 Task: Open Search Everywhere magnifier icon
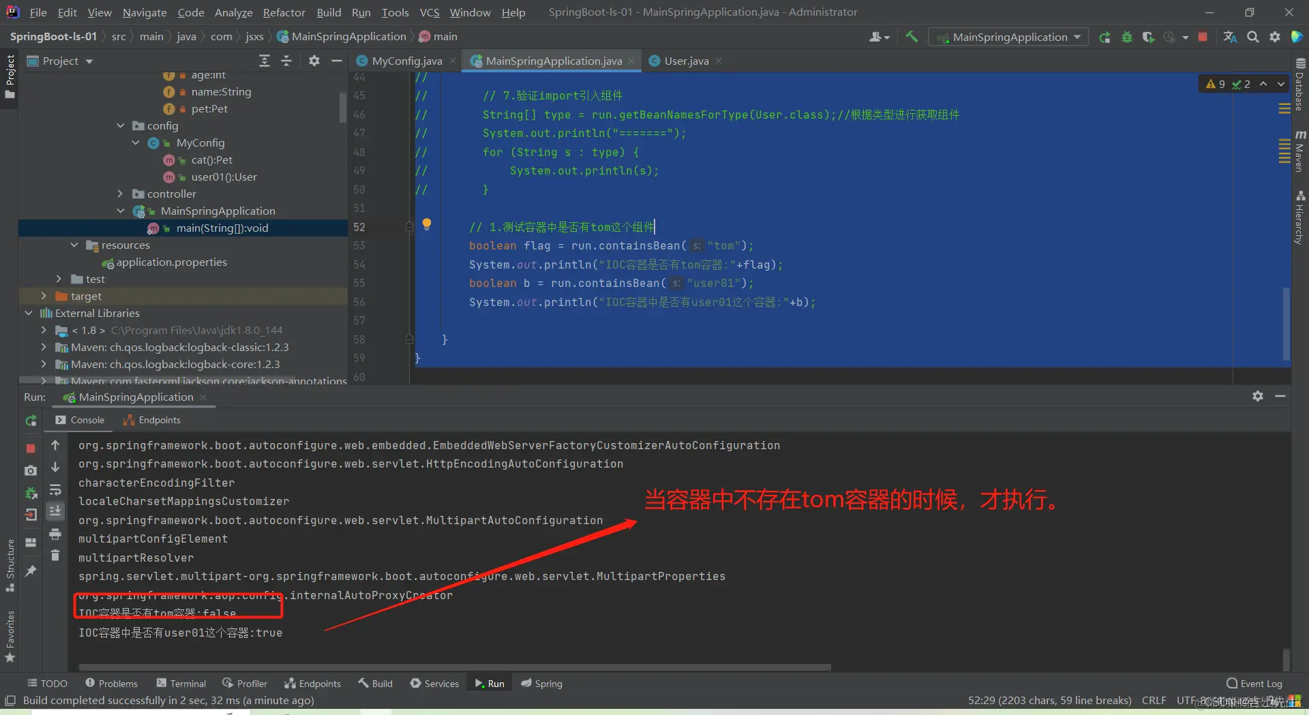(1252, 37)
